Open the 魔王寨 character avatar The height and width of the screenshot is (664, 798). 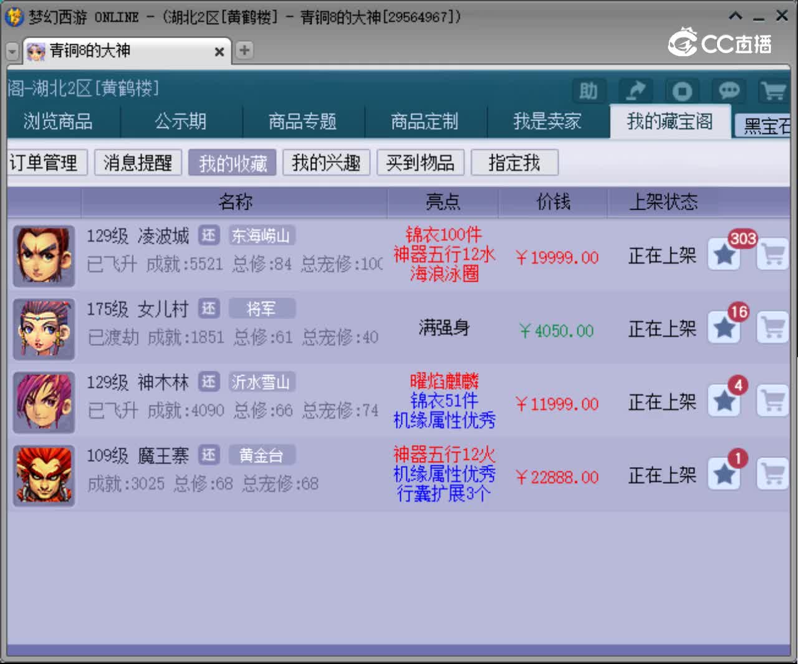[x=44, y=475]
